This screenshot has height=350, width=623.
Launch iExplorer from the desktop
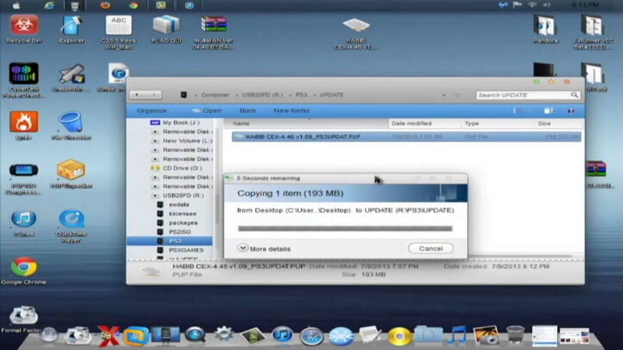point(71,29)
